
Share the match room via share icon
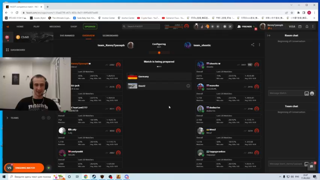coord(253,45)
